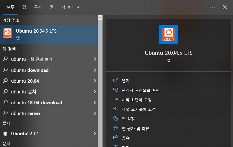The image size is (233, 147).
Task: Switch to the 모두 tab
Action: [x=11, y=7]
